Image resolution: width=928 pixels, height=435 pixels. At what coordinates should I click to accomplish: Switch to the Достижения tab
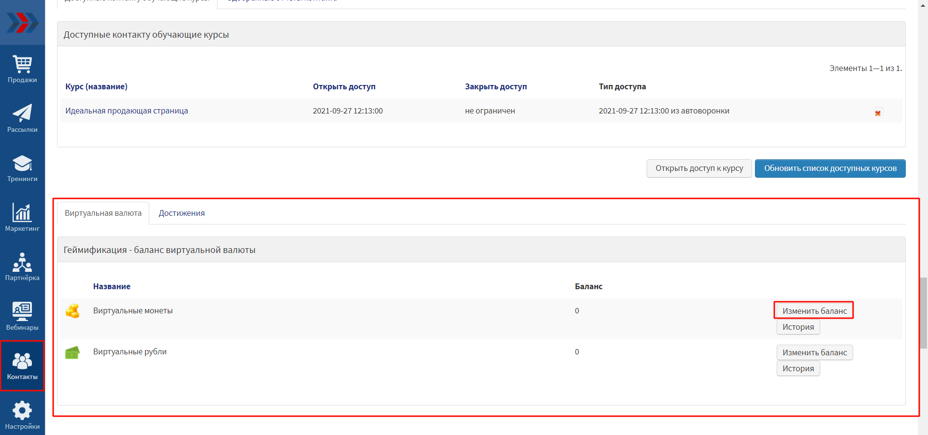pos(182,213)
